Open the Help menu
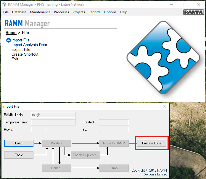 pyautogui.click(x=123, y=12)
